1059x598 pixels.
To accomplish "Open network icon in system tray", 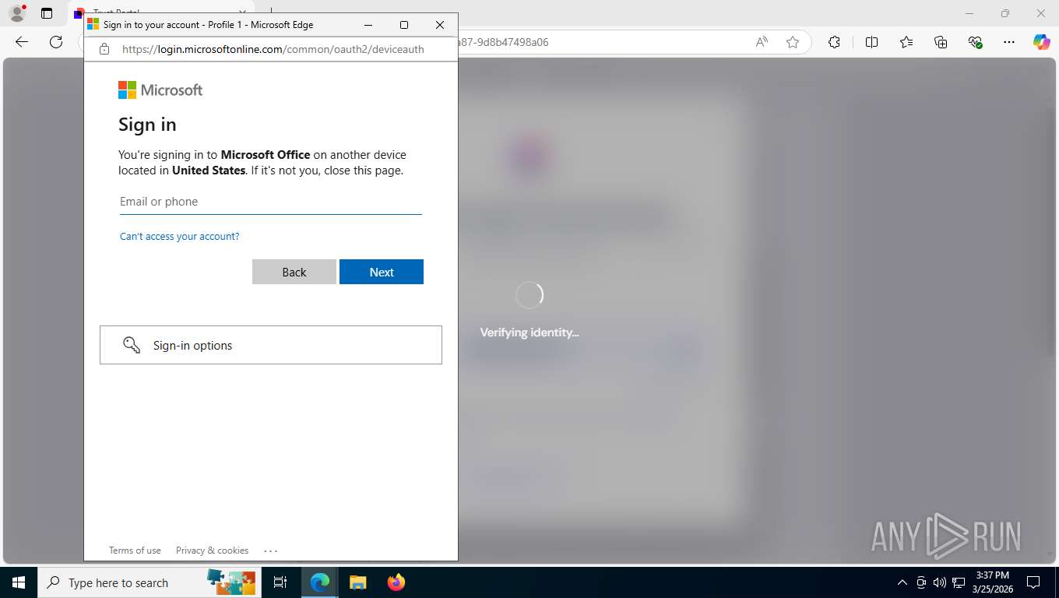I will (959, 582).
